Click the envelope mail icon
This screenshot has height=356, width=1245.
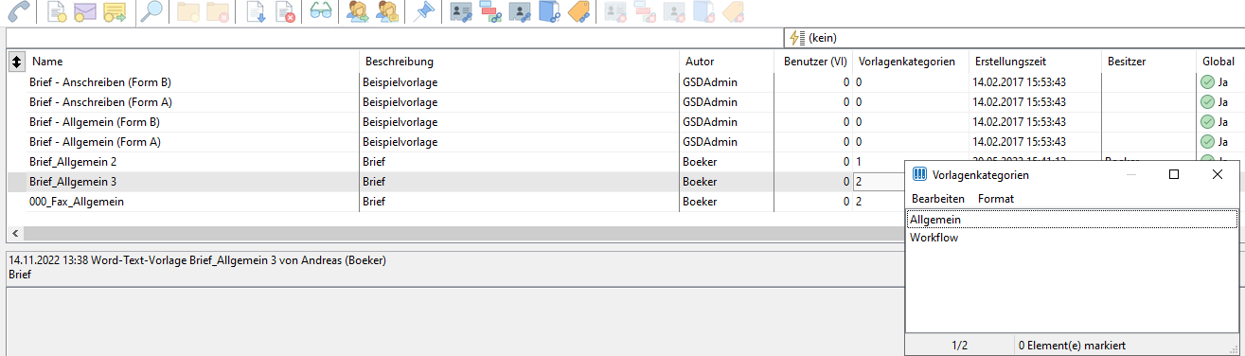[84, 12]
